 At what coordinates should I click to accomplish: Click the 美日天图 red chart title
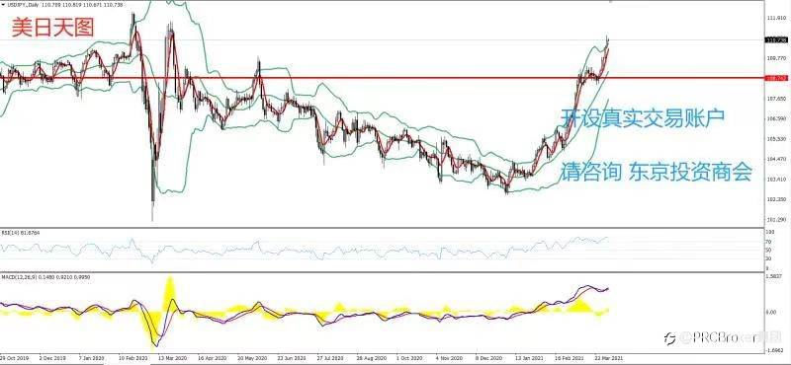(53, 27)
